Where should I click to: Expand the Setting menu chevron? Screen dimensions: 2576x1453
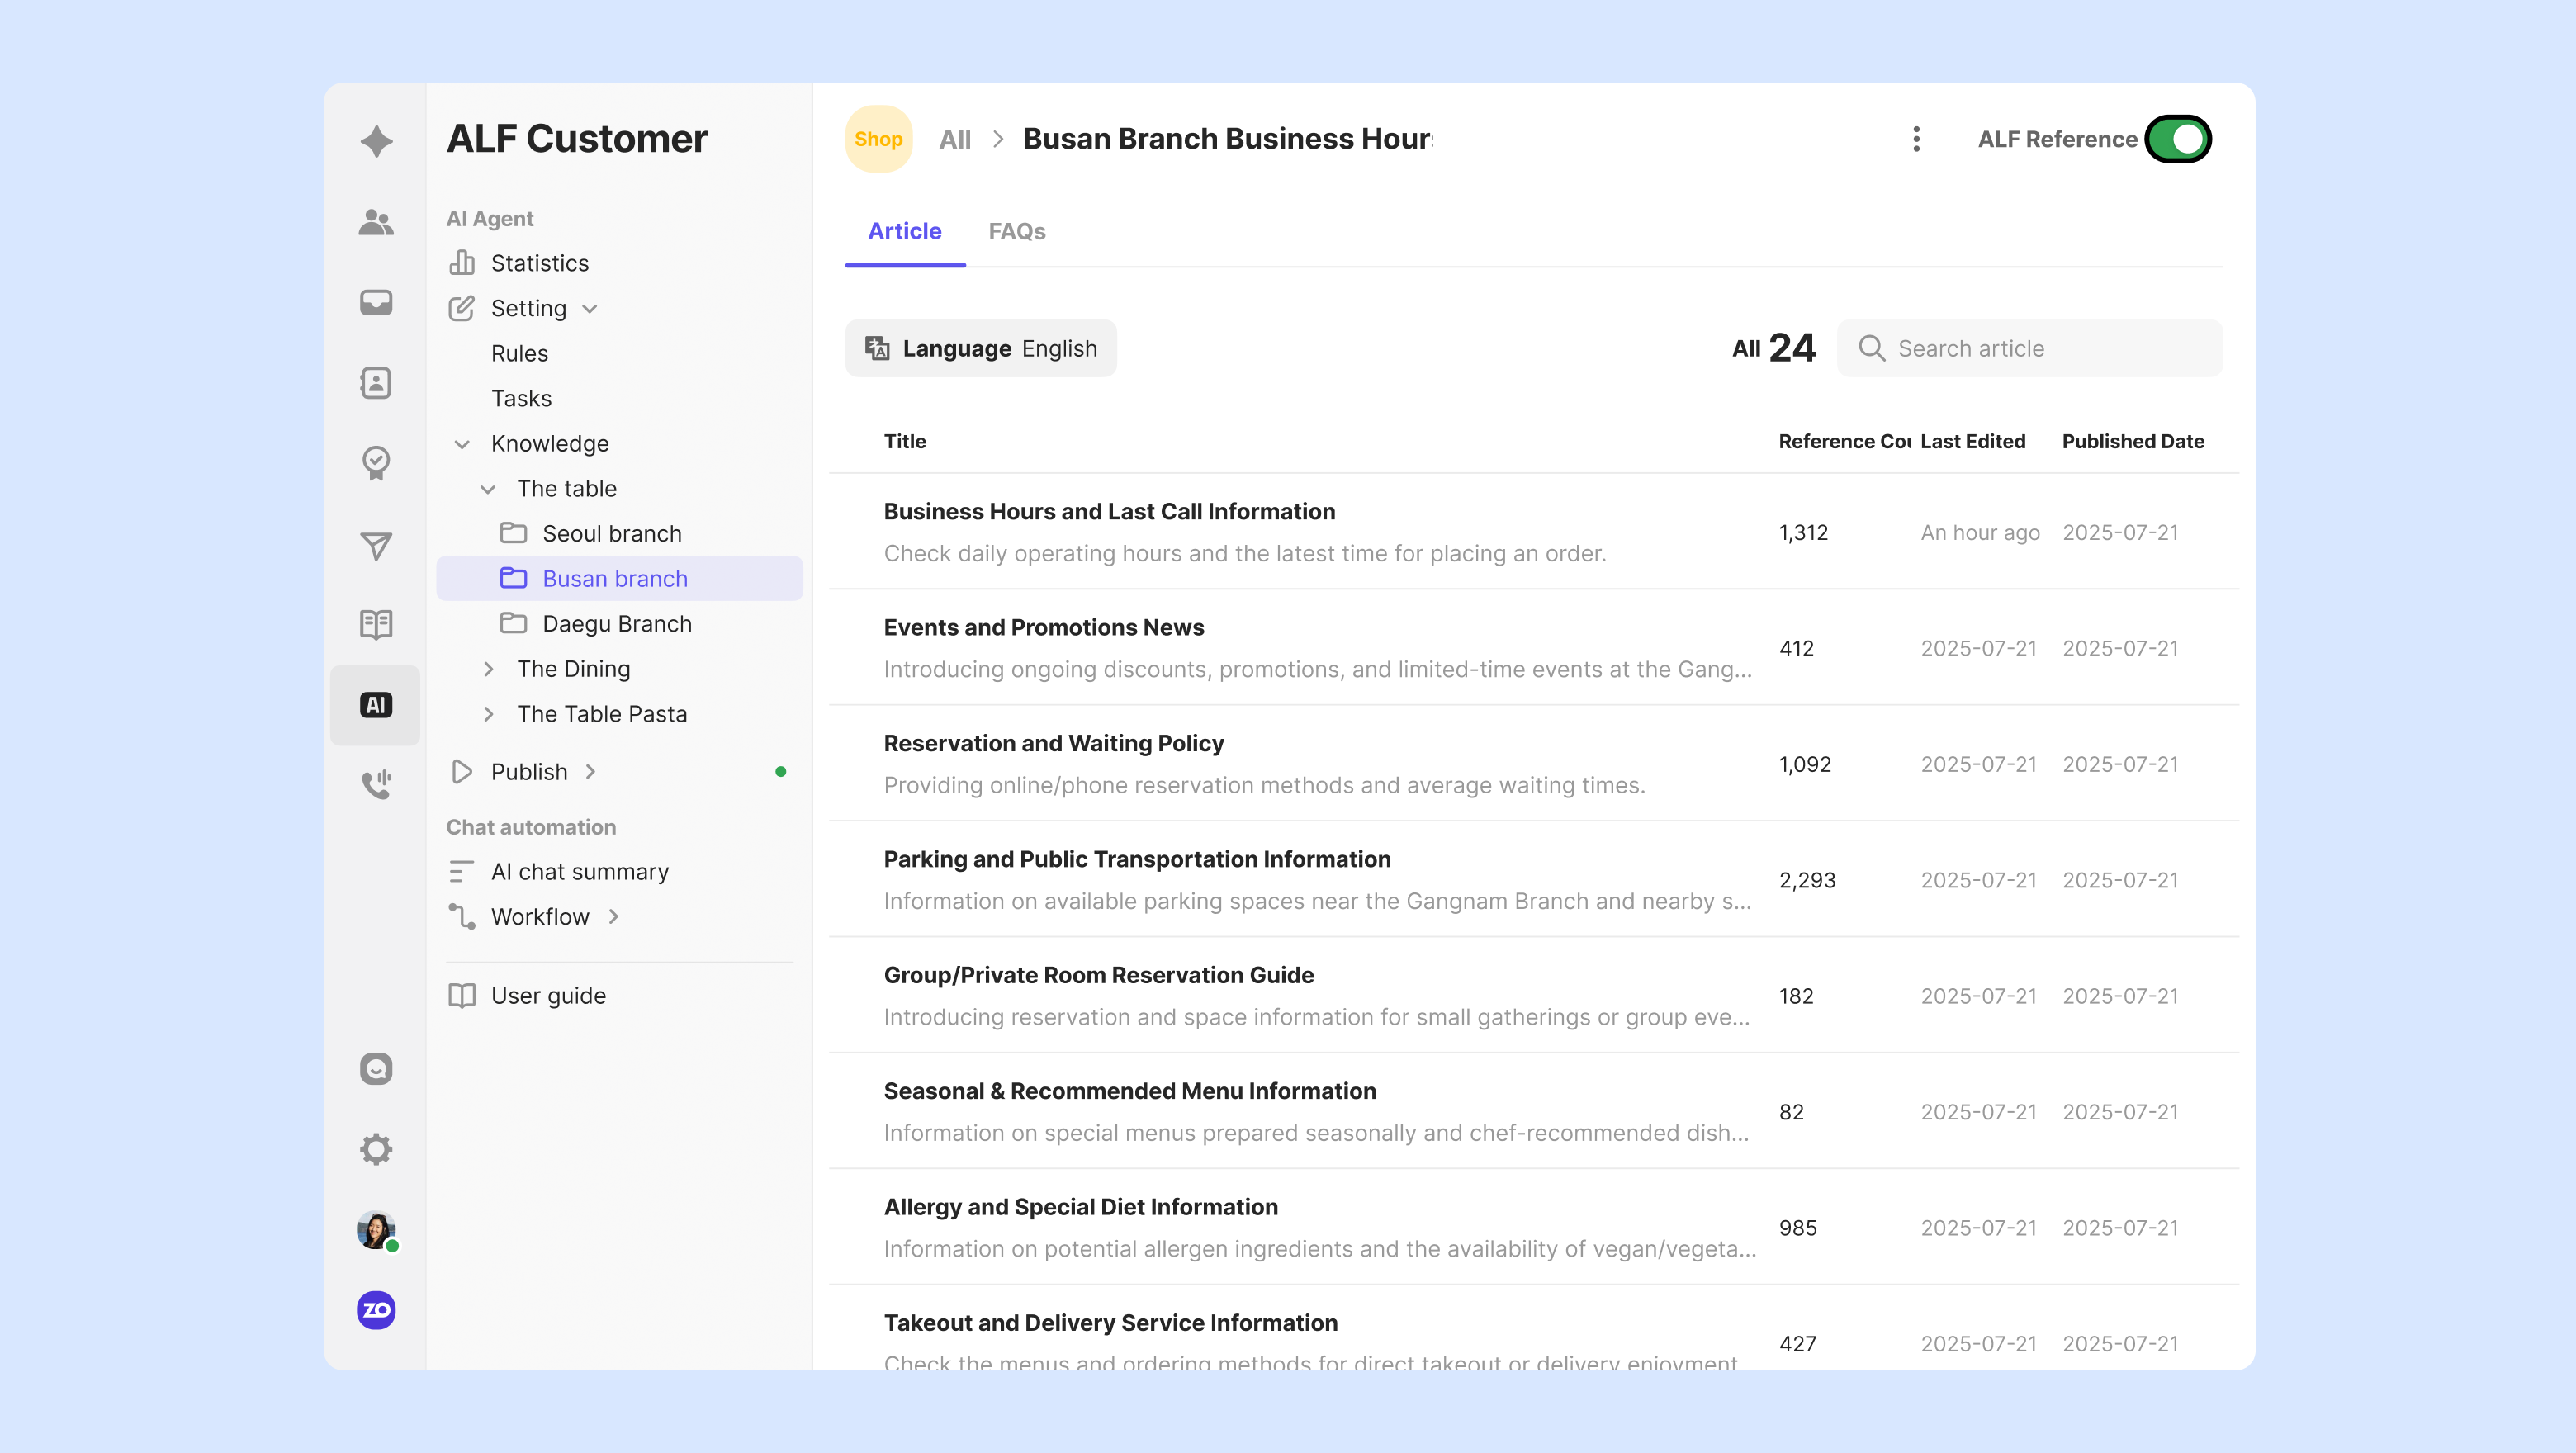(x=590, y=308)
